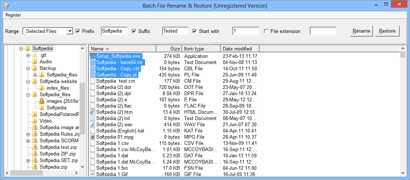Click the folder tree up scroll arrow
The image size is (410, 180).
82,48
